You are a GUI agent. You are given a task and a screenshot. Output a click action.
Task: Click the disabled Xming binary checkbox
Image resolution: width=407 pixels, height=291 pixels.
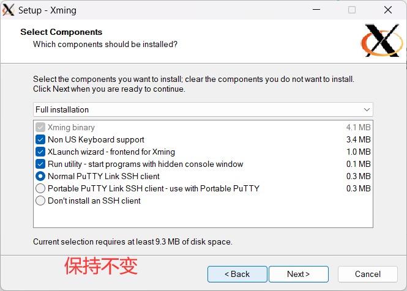40,127
